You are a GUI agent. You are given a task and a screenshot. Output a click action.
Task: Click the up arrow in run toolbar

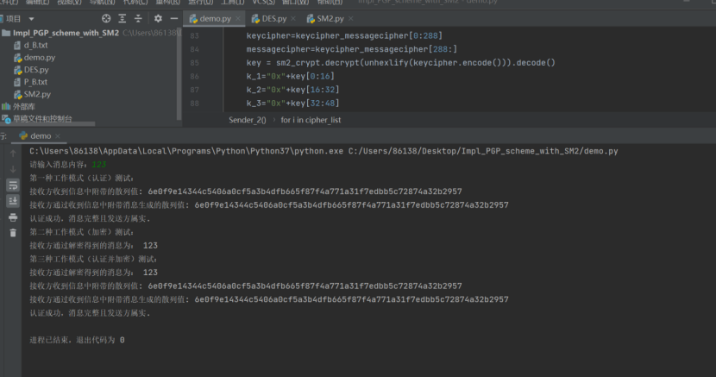(x=13, y=154)
